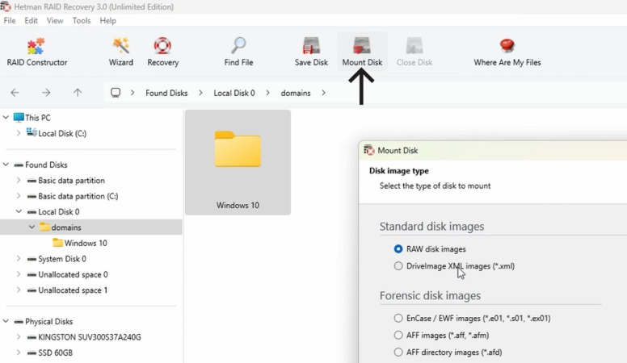
Task: Click Found Disks in breadcrumb path
Action: click(166, 93)
